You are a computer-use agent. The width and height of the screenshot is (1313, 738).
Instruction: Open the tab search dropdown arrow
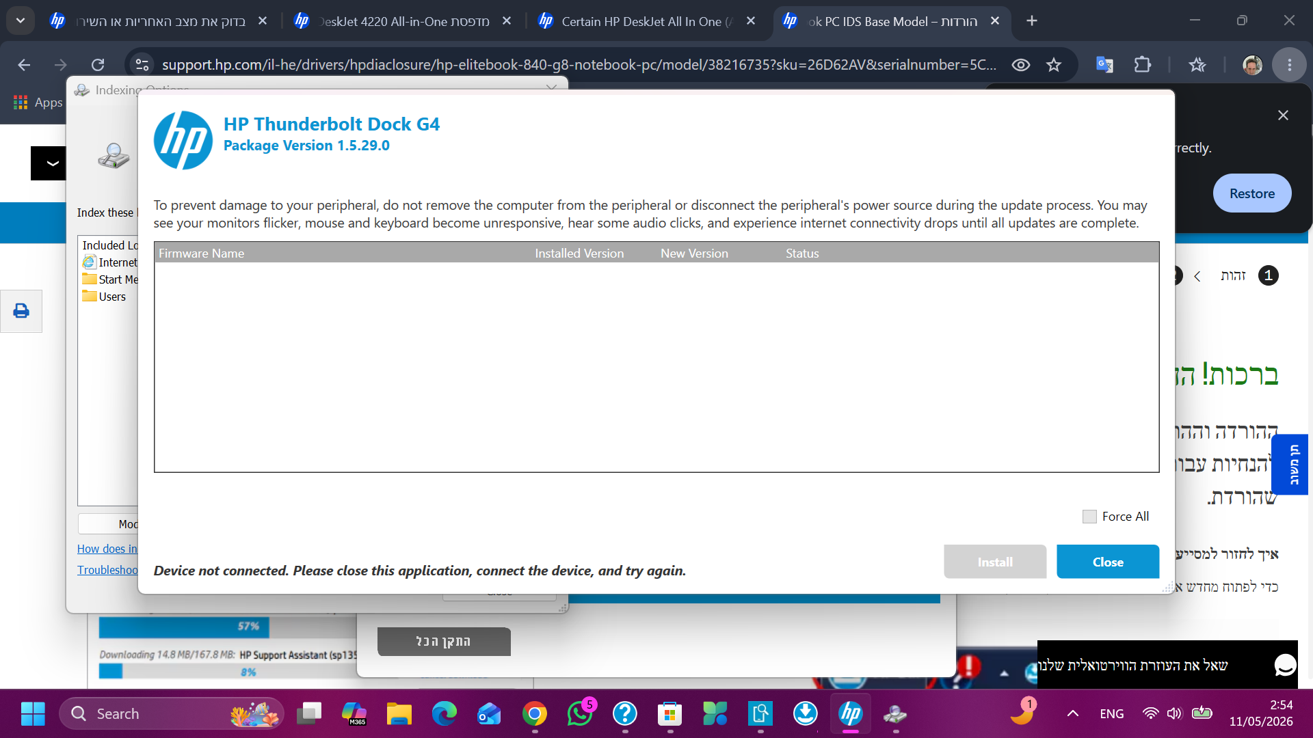21,20
